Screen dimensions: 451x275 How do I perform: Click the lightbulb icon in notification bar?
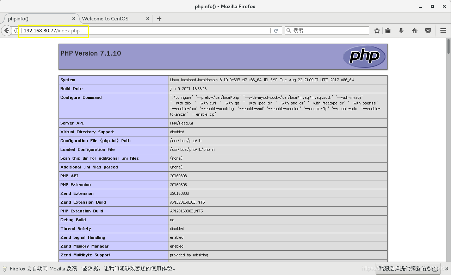coord(5,268)
